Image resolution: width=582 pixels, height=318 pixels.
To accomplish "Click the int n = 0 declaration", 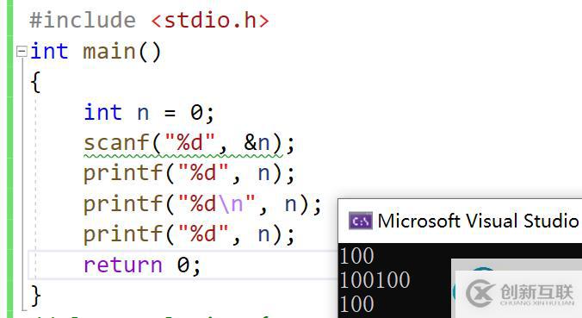I will click(x=149, y=112).
